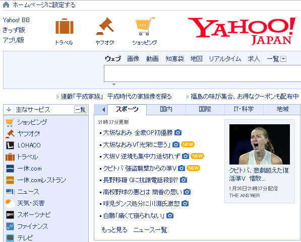The height and width of the screenshot is (242, 301).
Task: Click the Yahoo! JAPAN logo
Action: [x=242, y=31]
